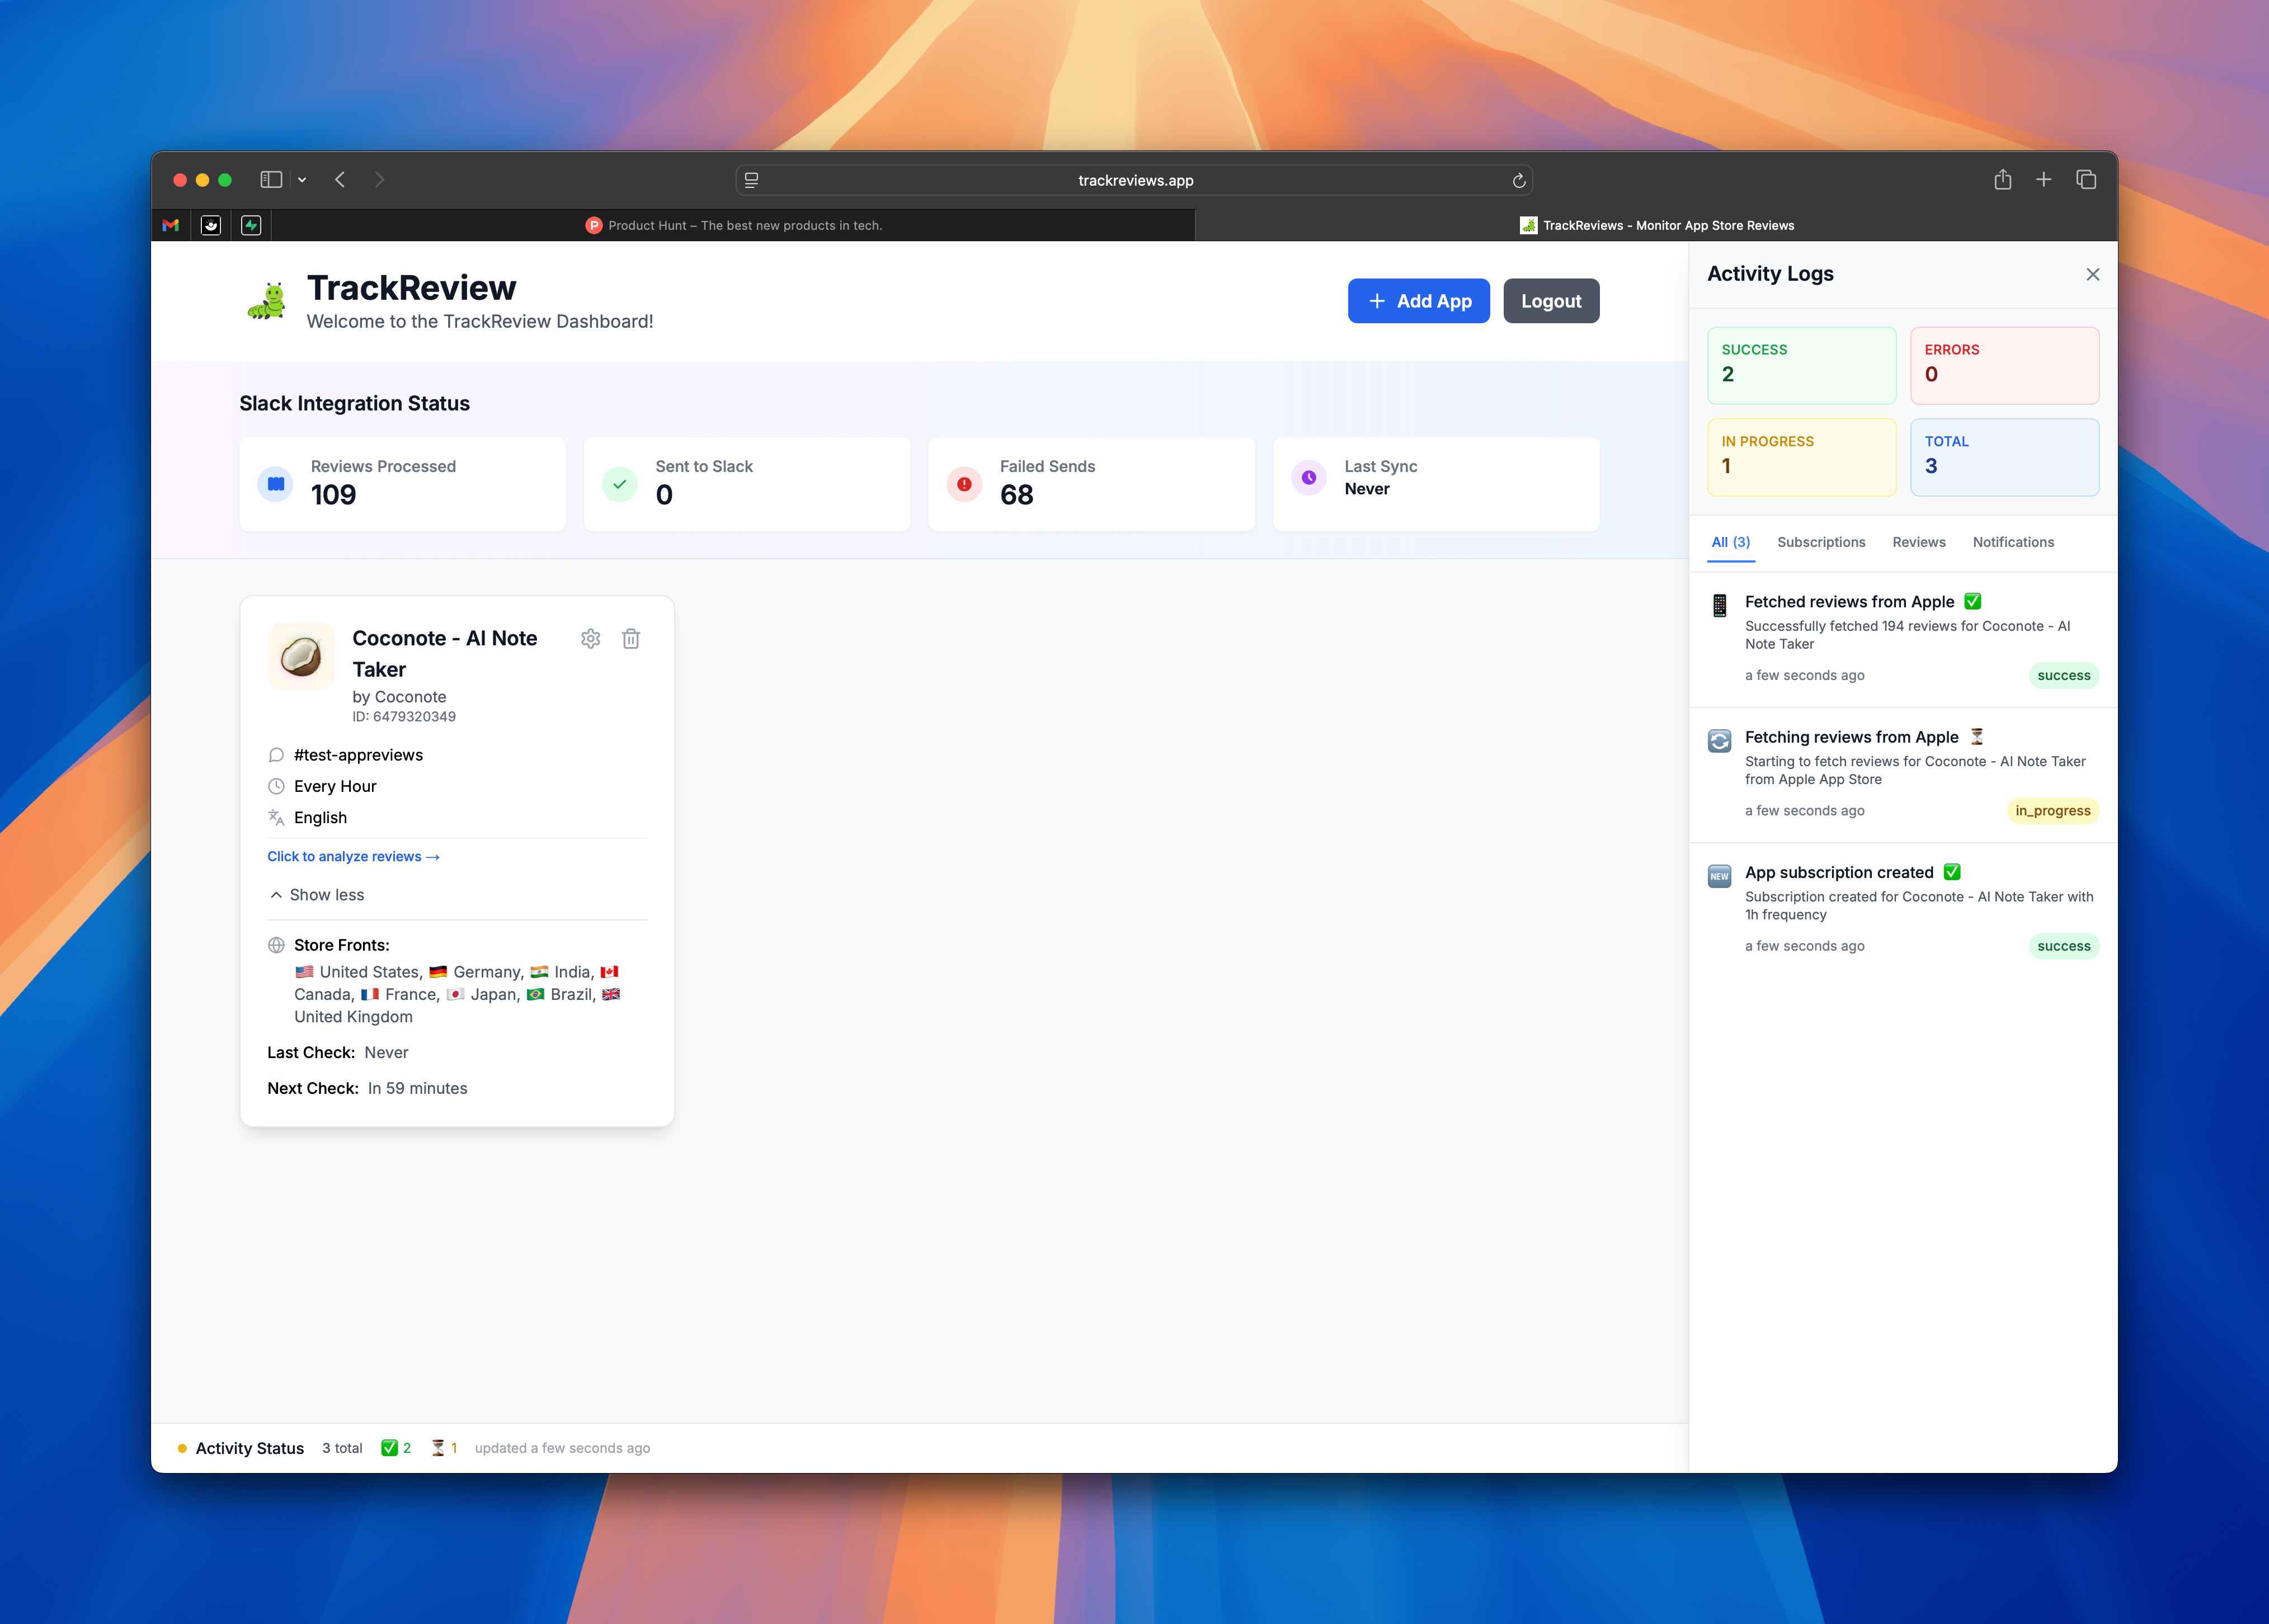
Task: Click the Add App button
Action: 1419,301
